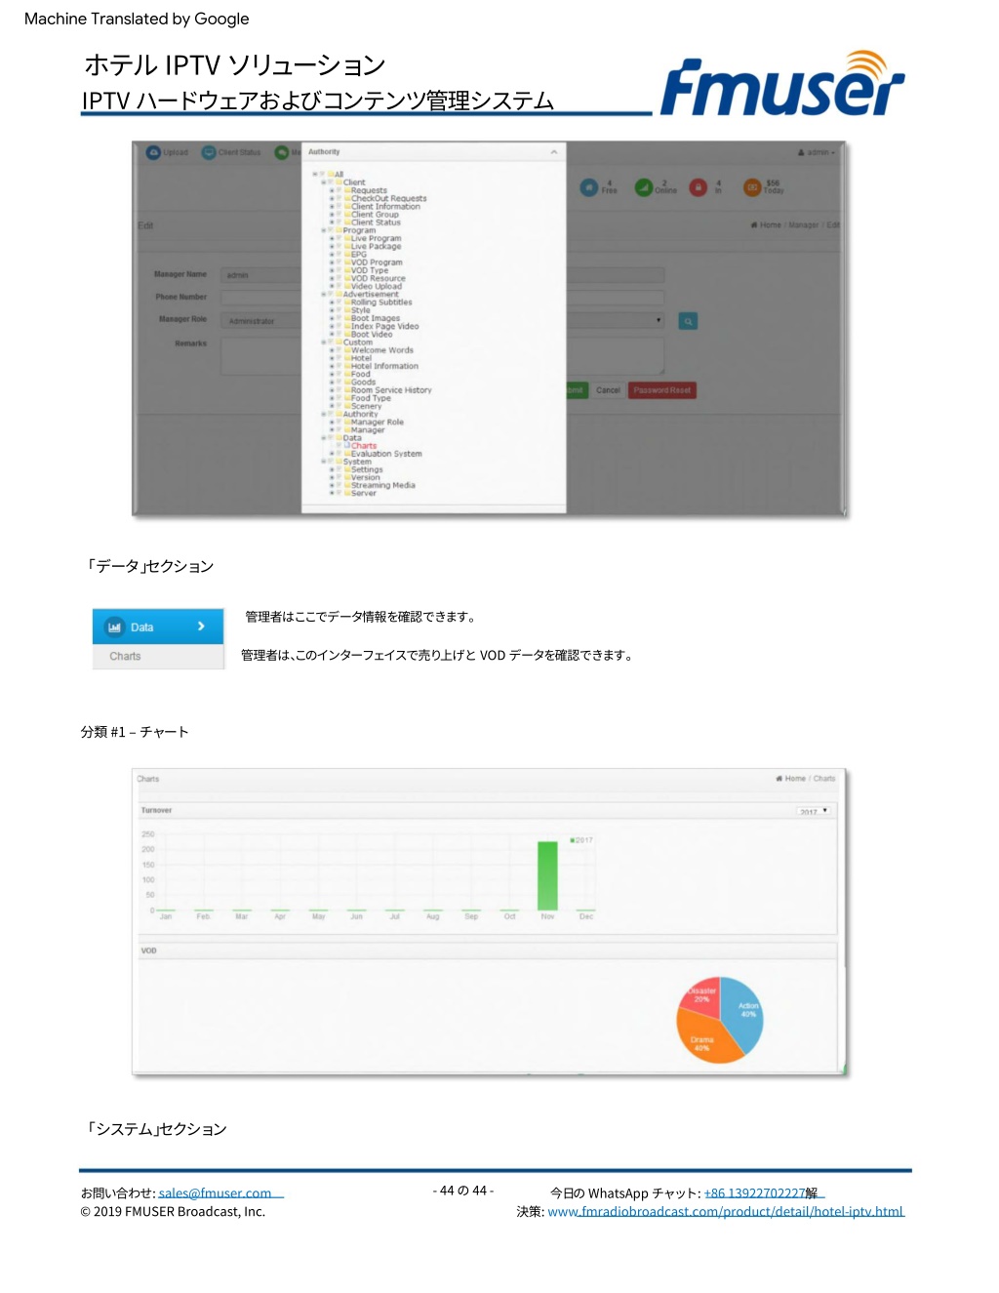999x1293 pixels.
Task: Click the folder icon beside Hotel Information
Action: 347,366
